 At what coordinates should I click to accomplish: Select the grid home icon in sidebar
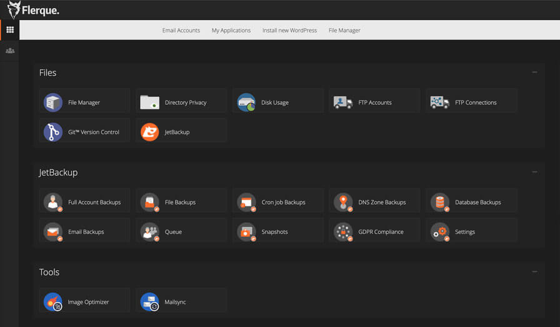pos(9,30)
